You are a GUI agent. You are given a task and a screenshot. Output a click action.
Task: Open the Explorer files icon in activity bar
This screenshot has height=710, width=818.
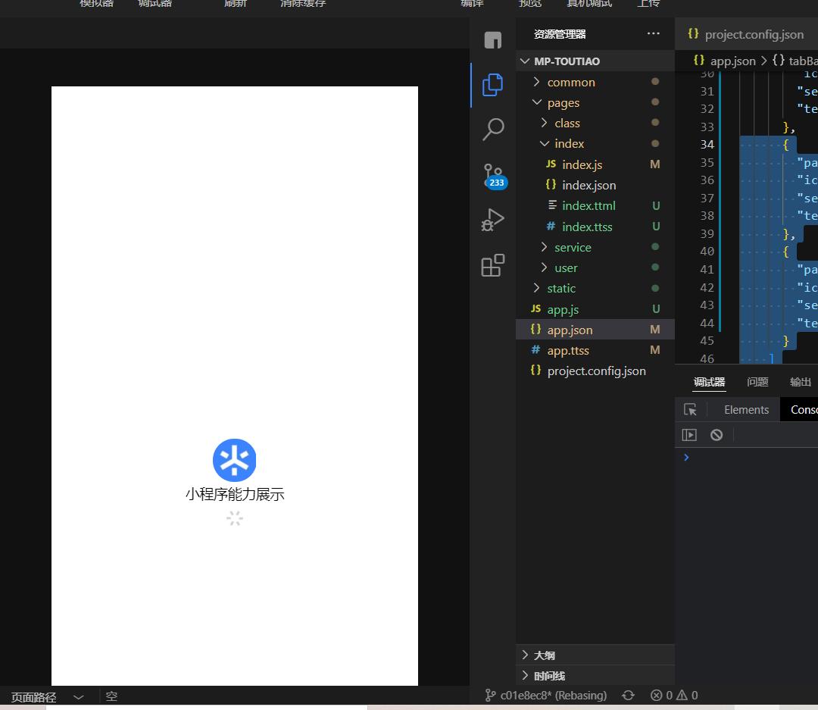coord(492,84)
